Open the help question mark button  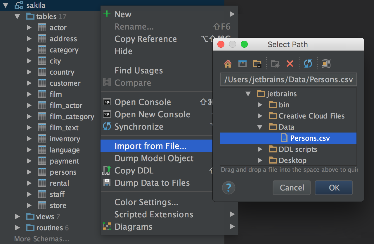pos(228,188)
